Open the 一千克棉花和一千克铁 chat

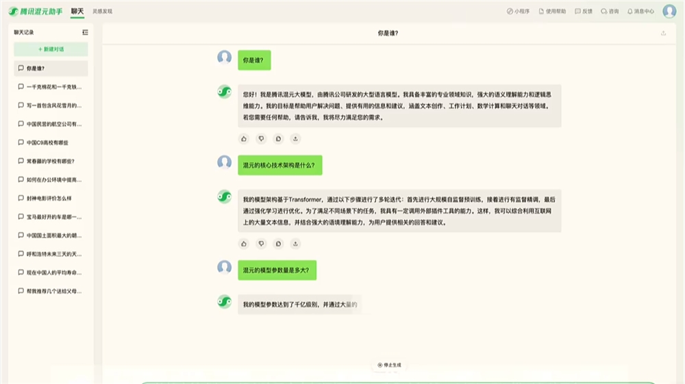pyautogui.click(x=51, y=87)
